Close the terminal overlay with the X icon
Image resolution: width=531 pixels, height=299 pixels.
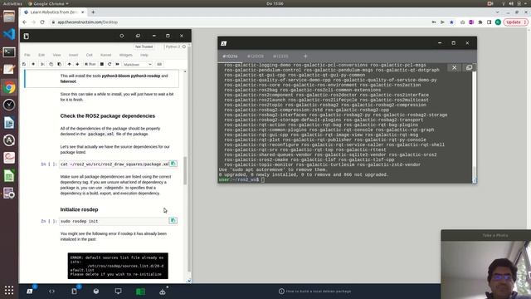[454, 68]
